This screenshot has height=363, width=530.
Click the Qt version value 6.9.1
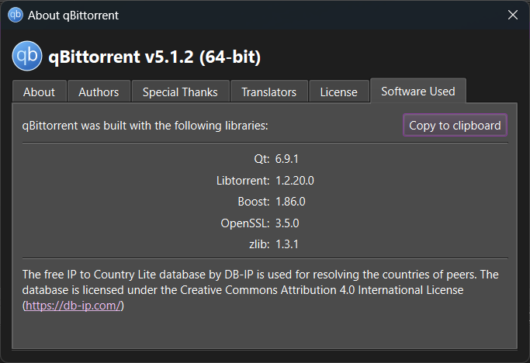(286, 159)
